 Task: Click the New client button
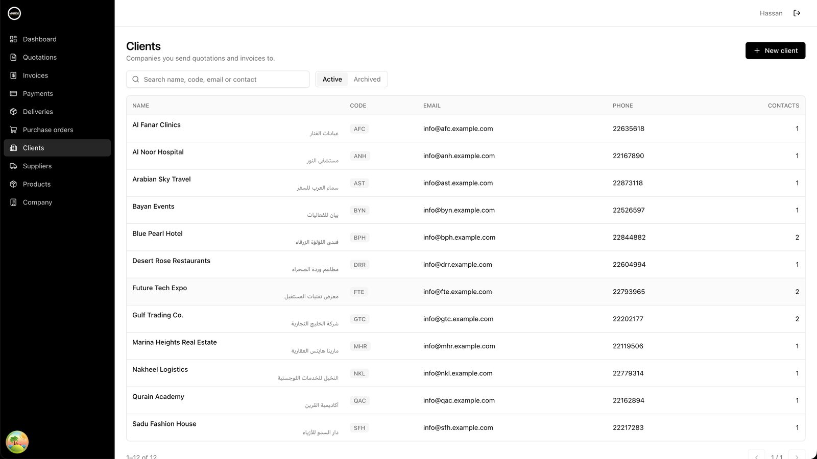pos(775,50)
